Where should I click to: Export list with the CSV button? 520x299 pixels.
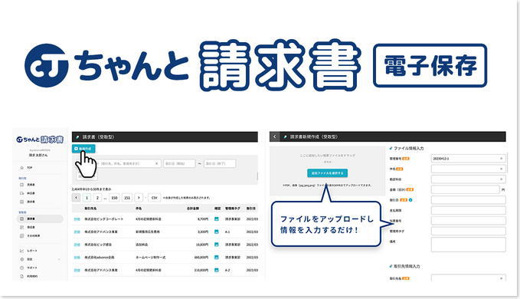[x=154, y=198]
